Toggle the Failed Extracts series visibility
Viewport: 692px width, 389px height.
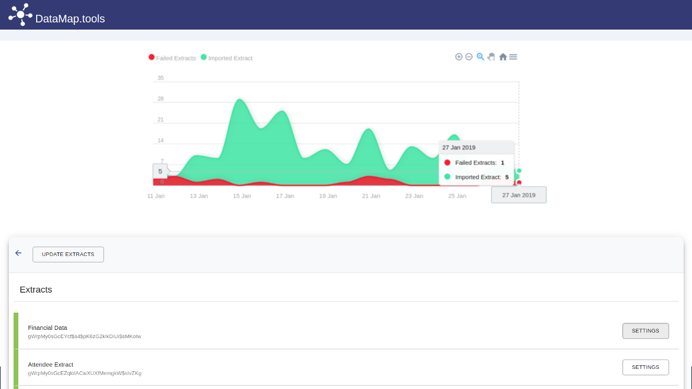(x=173, y=57)
